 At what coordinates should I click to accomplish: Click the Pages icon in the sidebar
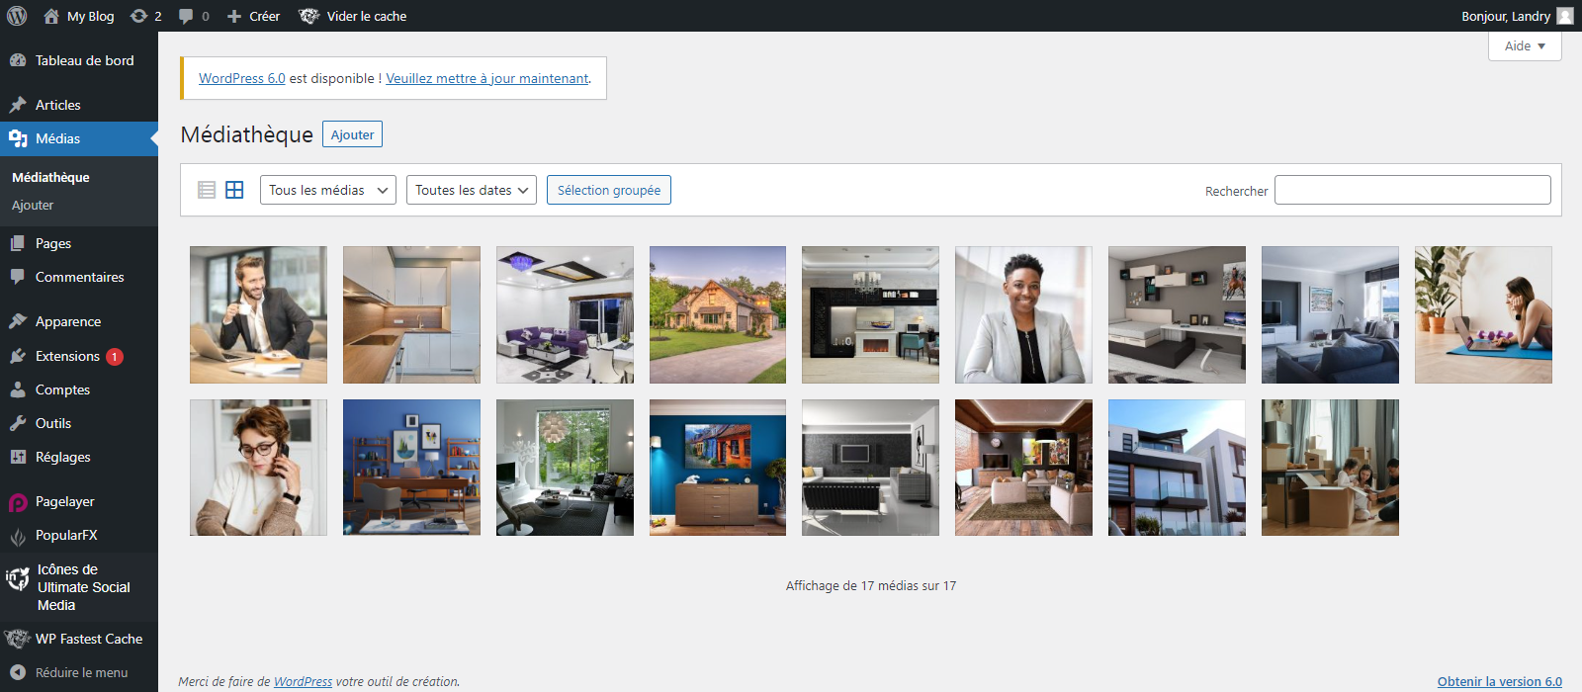[x=18, y=243]
